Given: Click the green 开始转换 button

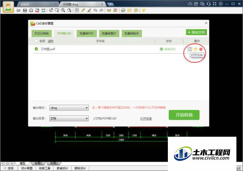Looking at the screenshot, I should point(184,115).
